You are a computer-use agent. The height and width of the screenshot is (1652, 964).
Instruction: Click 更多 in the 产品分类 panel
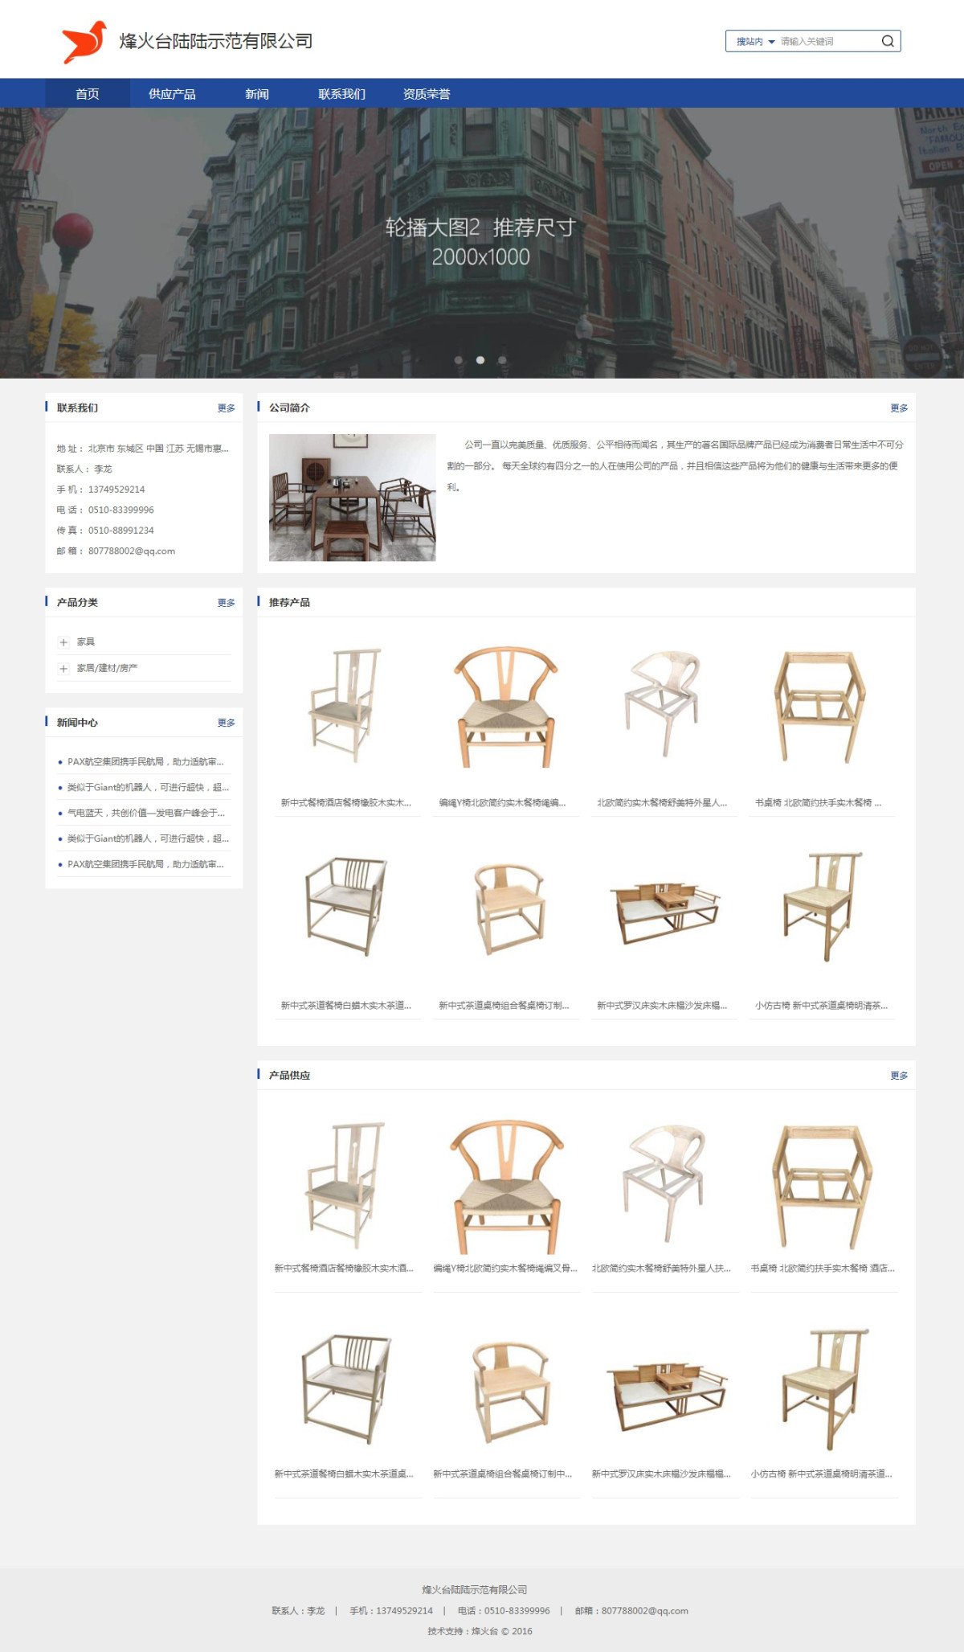[x=226, y=602]
